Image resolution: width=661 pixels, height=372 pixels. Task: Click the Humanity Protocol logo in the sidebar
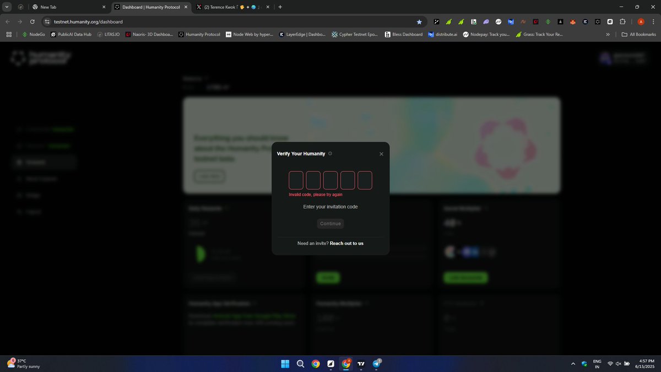[40, 57]
